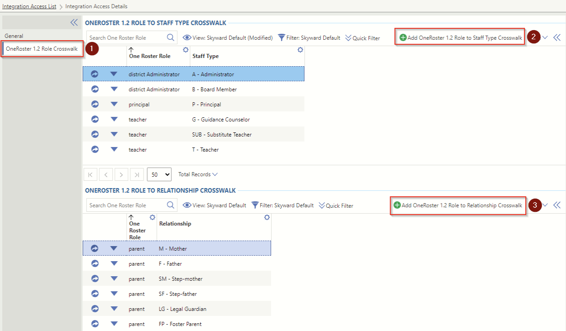The height and width of the screenshot is (331, 566).
Task: Collapse the Relationship crosswalk action panel
Action: click(557, 205)
